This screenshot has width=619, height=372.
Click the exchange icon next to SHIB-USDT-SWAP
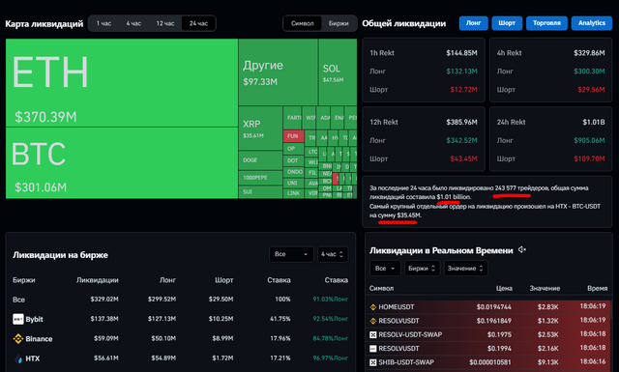point(373,362)
